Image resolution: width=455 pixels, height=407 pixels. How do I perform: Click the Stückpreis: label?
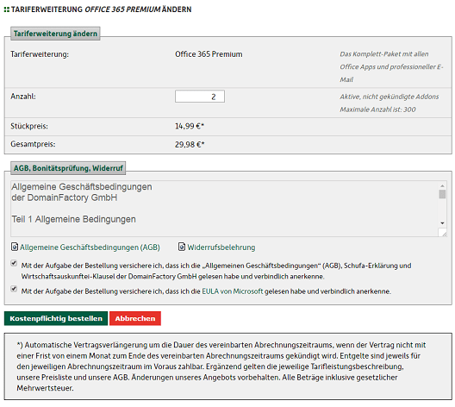click(x=29, y=126)
